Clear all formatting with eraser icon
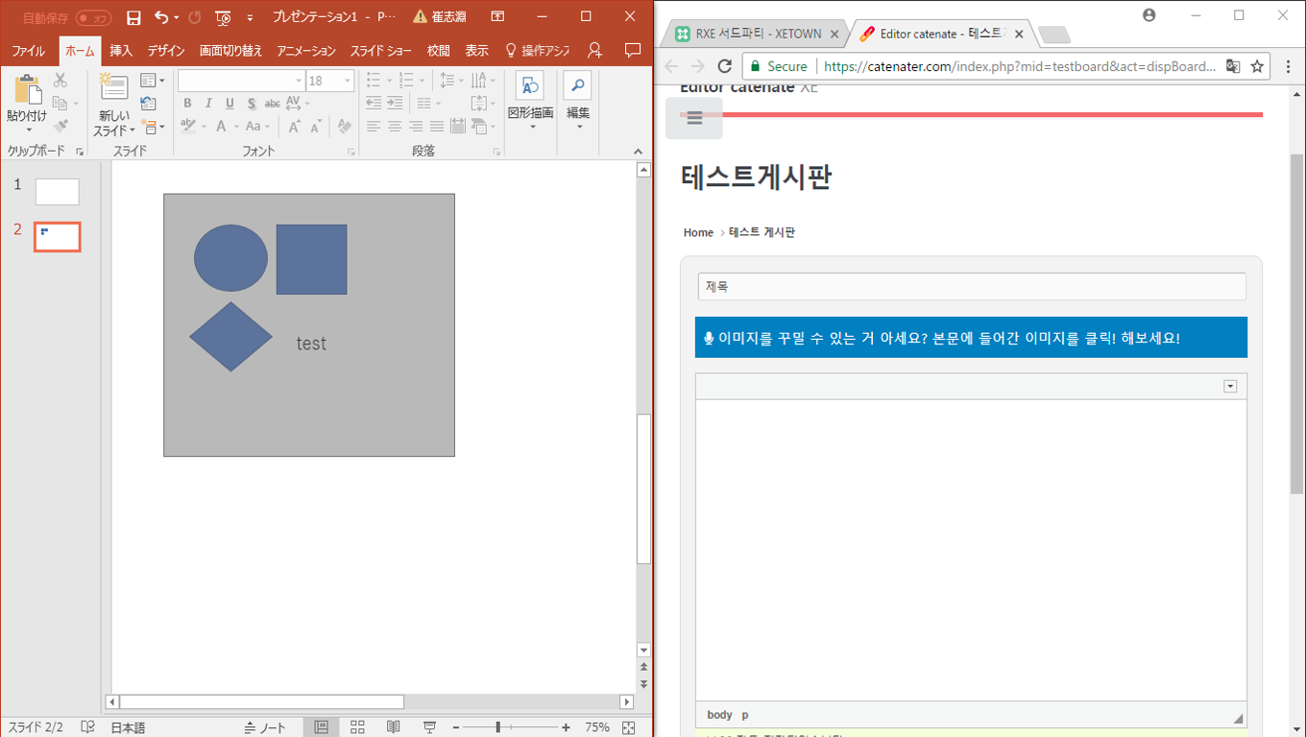Viewport: 1306px width, 737px height. click(x=345, y=127)
